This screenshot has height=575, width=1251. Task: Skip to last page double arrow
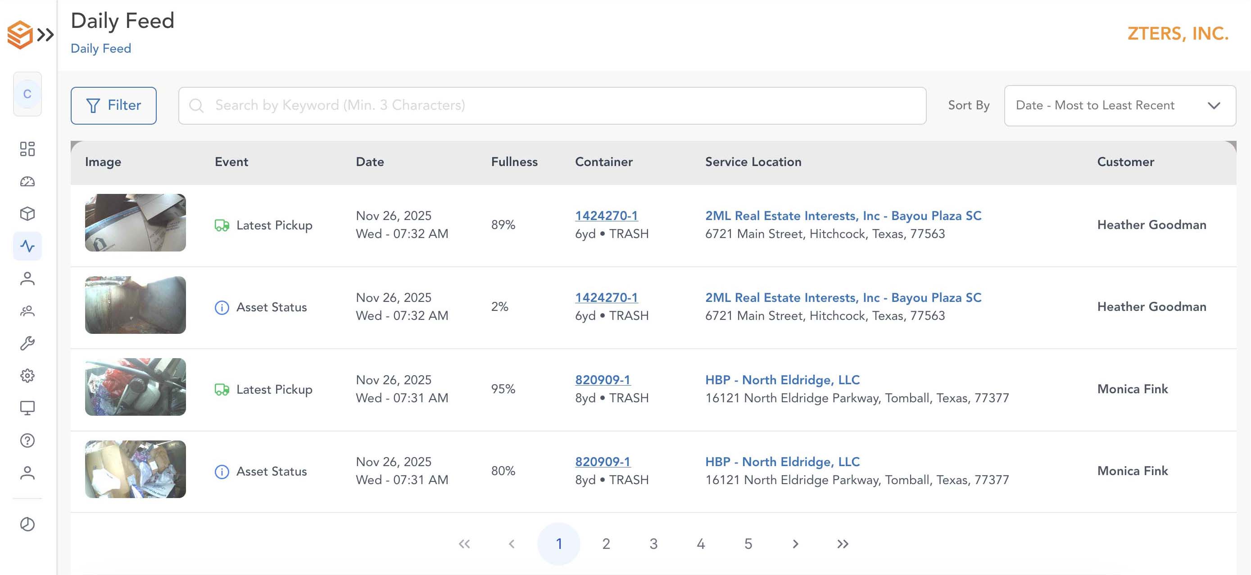coord(843,544)
